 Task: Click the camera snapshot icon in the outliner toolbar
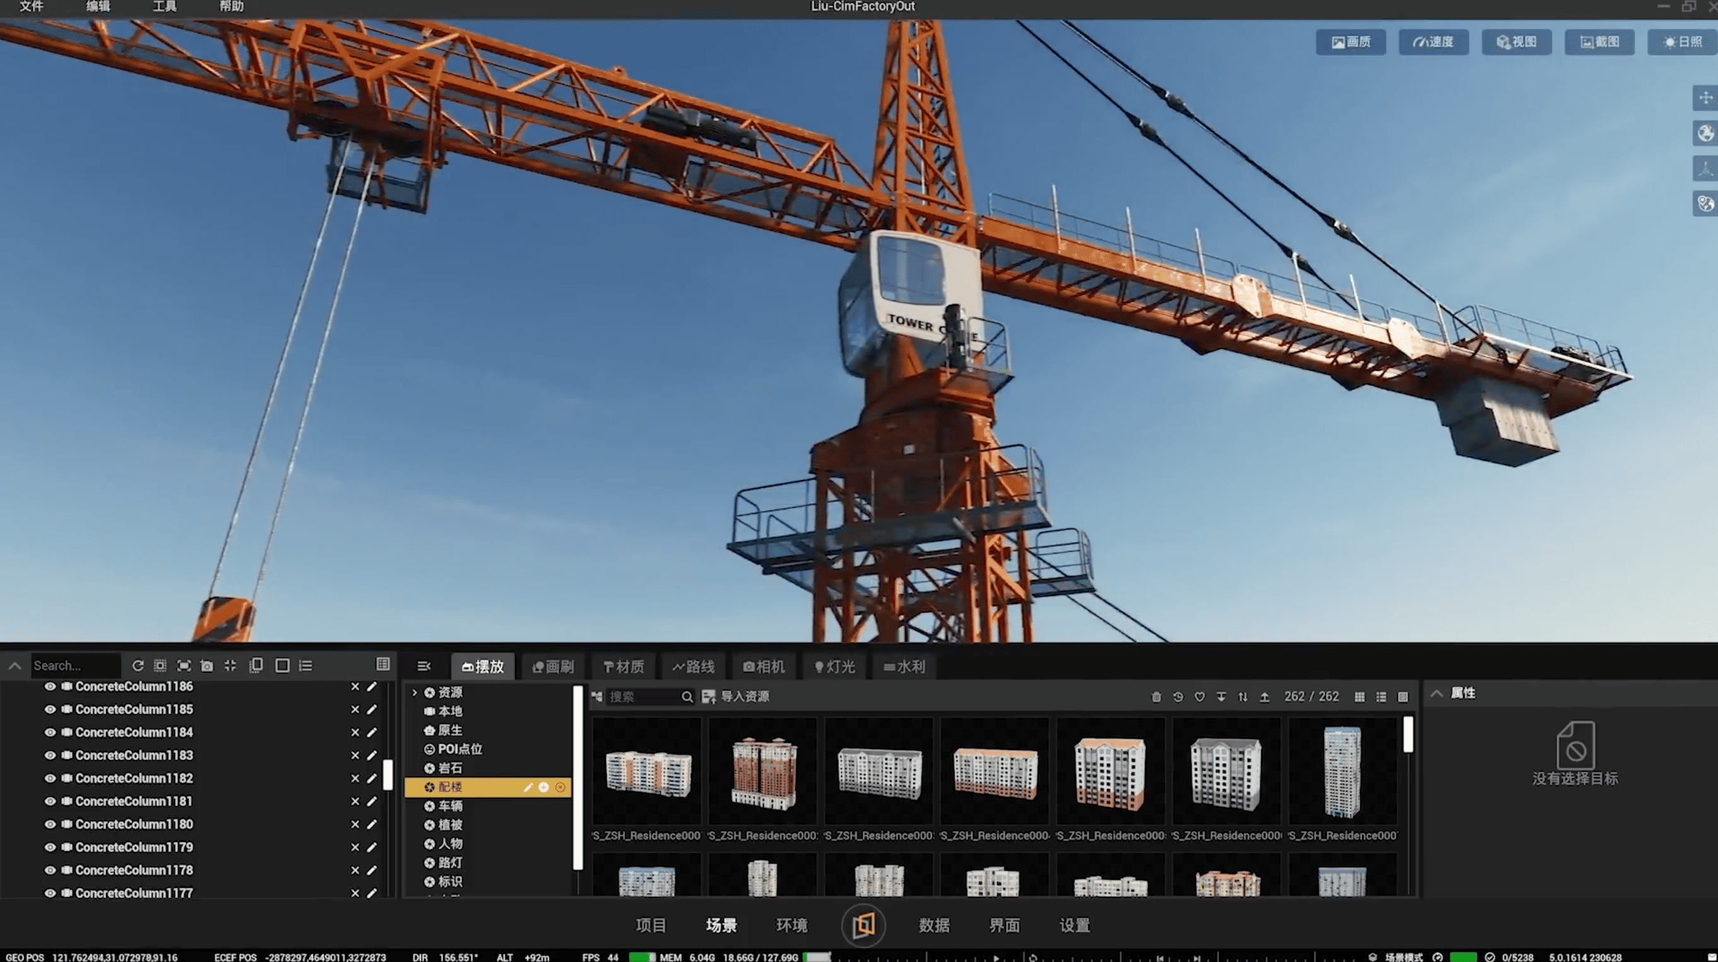pos(207,665)
